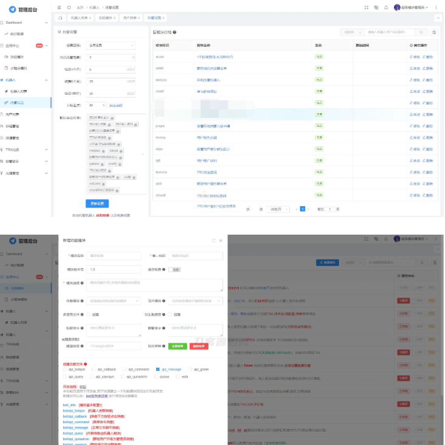The width and height of the screenshot is (445, 445).
Task: Maximize the 新增功能模块 dialog with its fullscreen icon
Action: (x=214, y=241)
